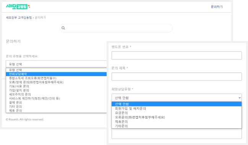The image size is (248, 145).
Task: Select 회원가입 및 해지문의 option
Action: (177, 108)
